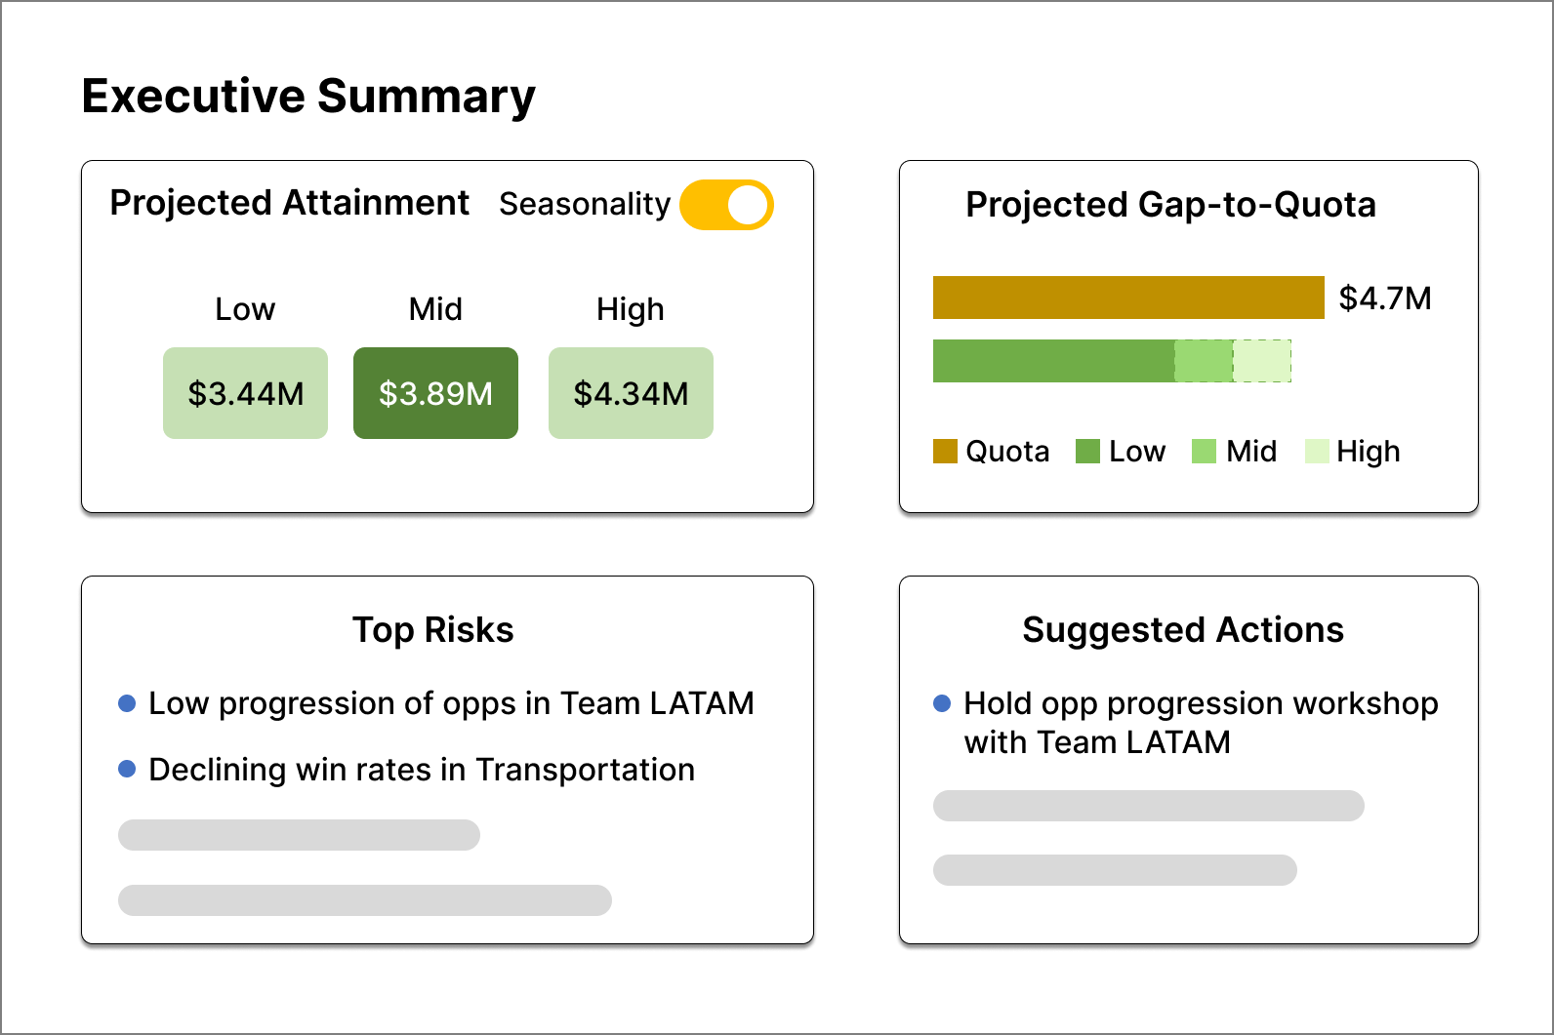The height and width of the screenshot is (1035, 1554).
Task: Select the High $4.34M attainment card
Action: [631, 393]
